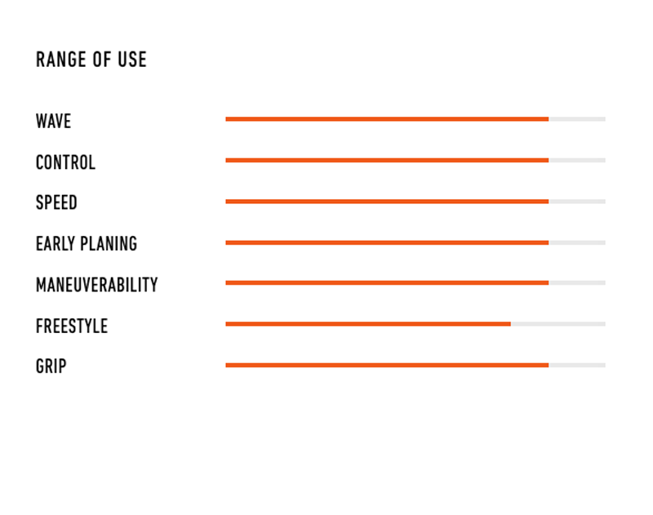
Task: Click the orange Control rating bar
Action: click(x=387, y=160)
